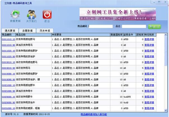Image resolution: width=169 pixels, height=117 pixels.
Task: Switch to the 历史申报 tab
Action: 45,31
